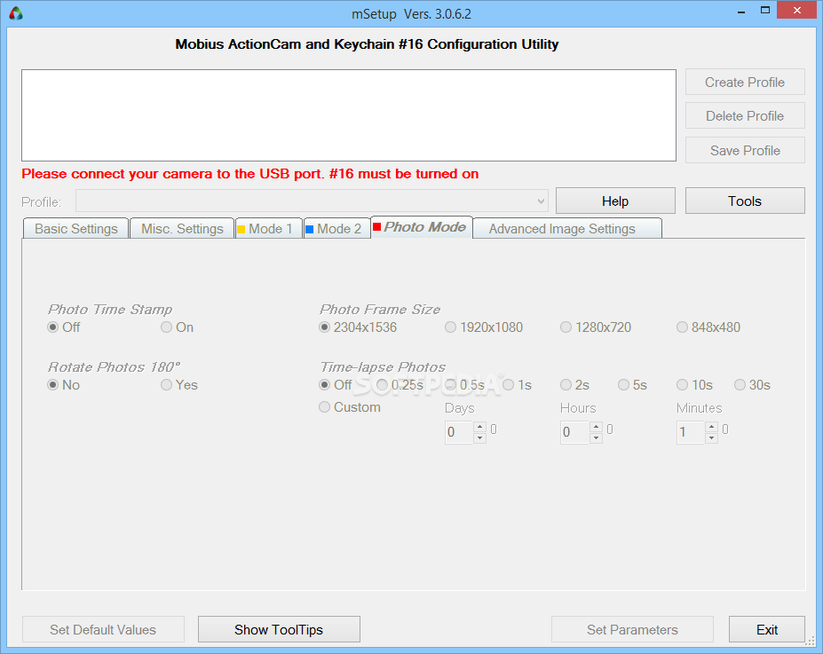
Task: Increase the Days spinner value
Action: pos(479,427)
